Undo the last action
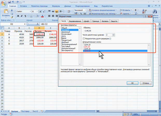The image size is (161, 116). (13, 2)
